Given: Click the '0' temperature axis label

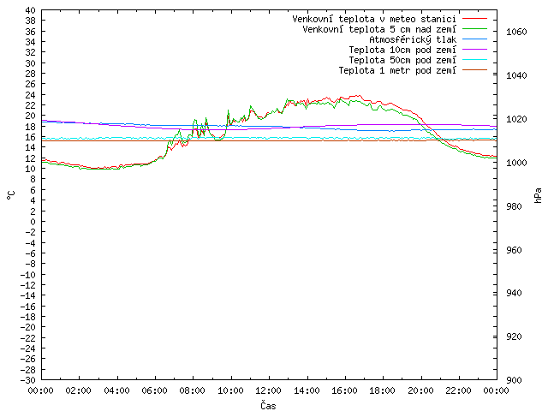Looking at the screenshot, I should [x=33, y=222].
